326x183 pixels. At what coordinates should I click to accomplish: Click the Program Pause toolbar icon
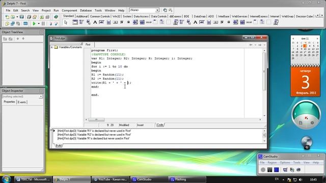[x=43, y=24]
